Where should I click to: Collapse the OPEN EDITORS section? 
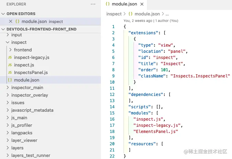pyautogui.click(x=3, y=14)
